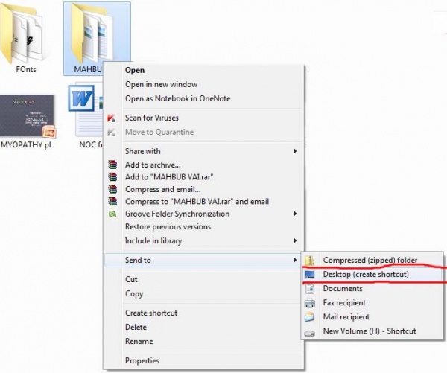Click the WinRAR icon beside Add to archive...
Screen dimensions: 447x373
click(x=112, y=165)
